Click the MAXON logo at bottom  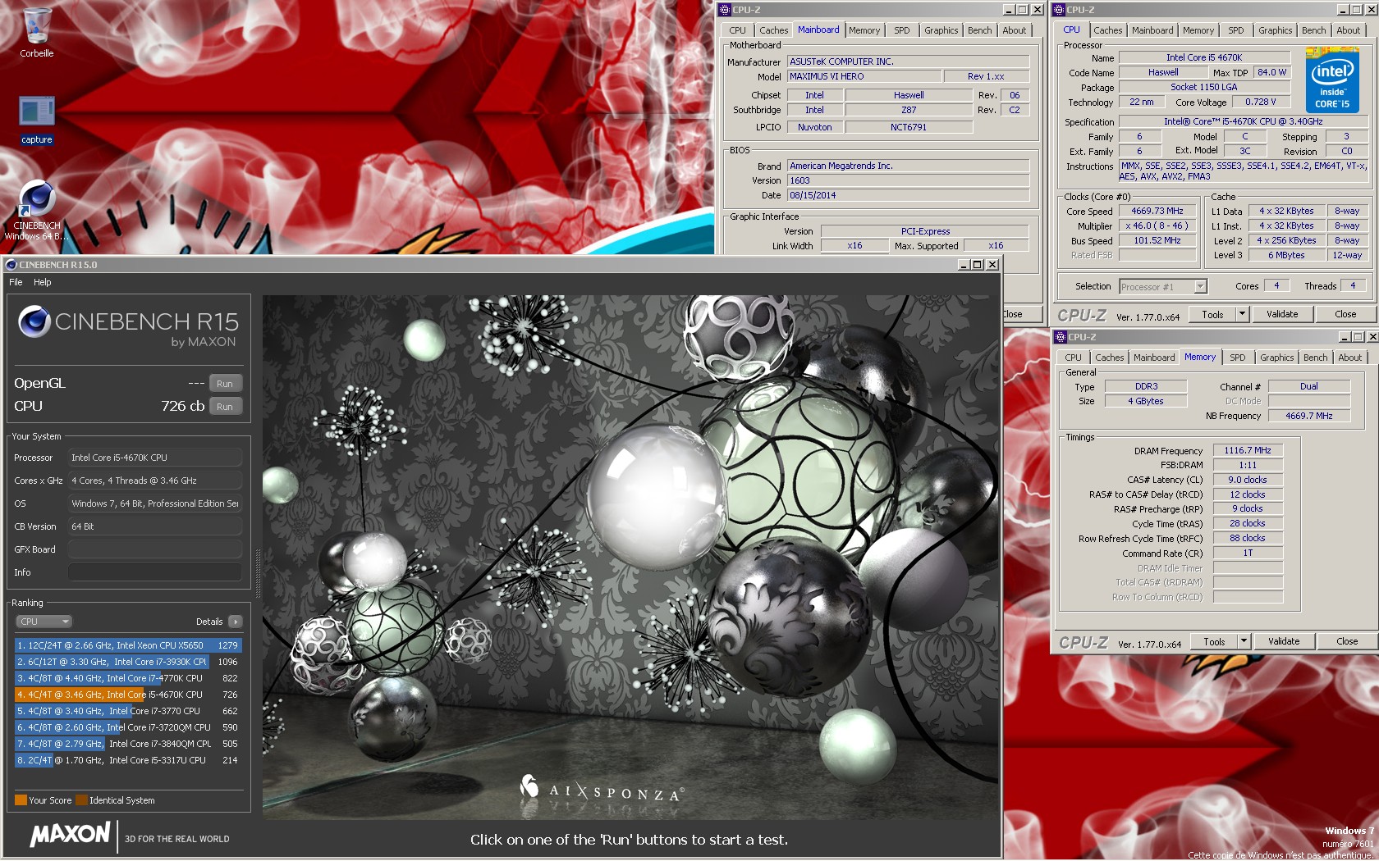(70, 835)
